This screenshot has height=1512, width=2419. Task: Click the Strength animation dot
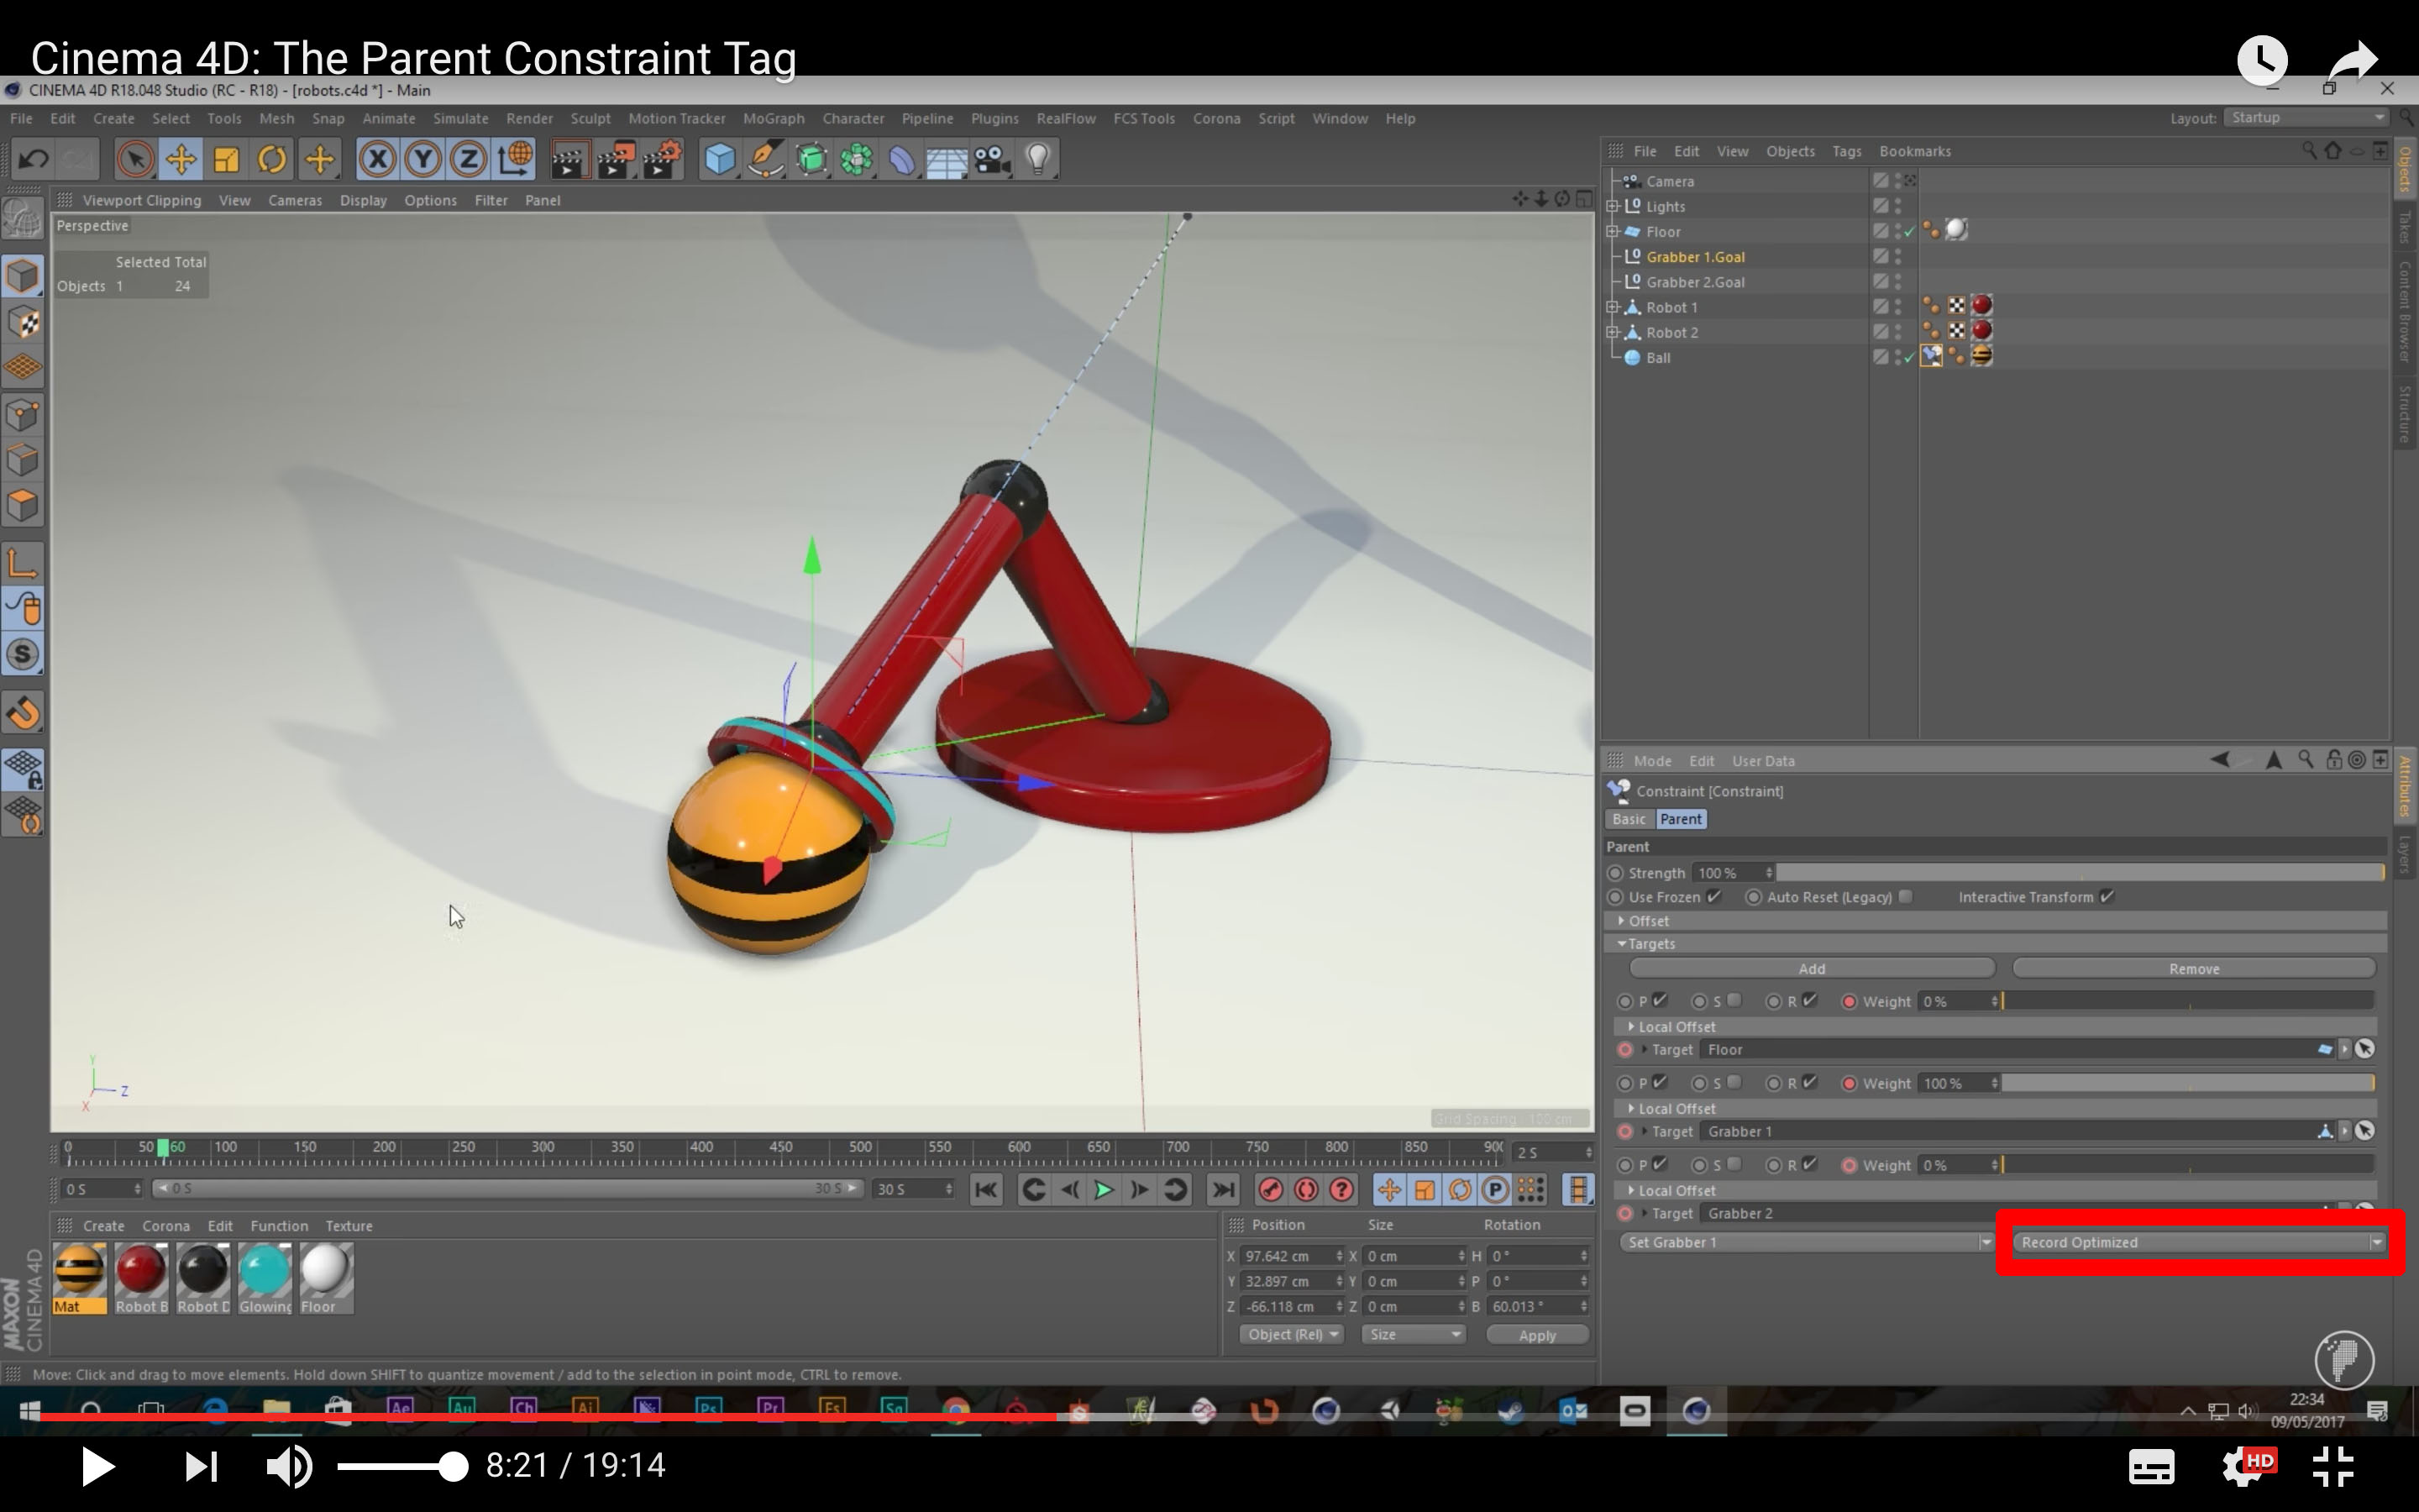click(1615, 873)
